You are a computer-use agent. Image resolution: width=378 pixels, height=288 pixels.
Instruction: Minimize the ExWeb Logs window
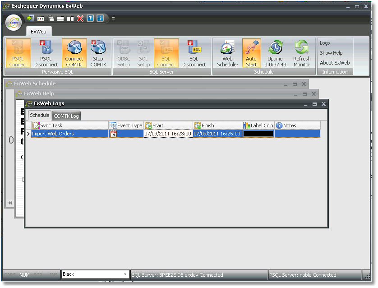tap(305, 104)
